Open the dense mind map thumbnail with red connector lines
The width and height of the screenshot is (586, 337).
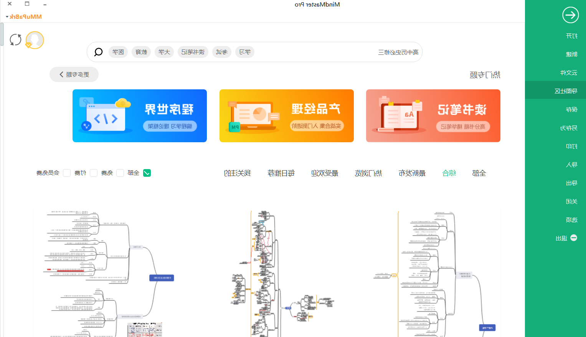[282, 273]
